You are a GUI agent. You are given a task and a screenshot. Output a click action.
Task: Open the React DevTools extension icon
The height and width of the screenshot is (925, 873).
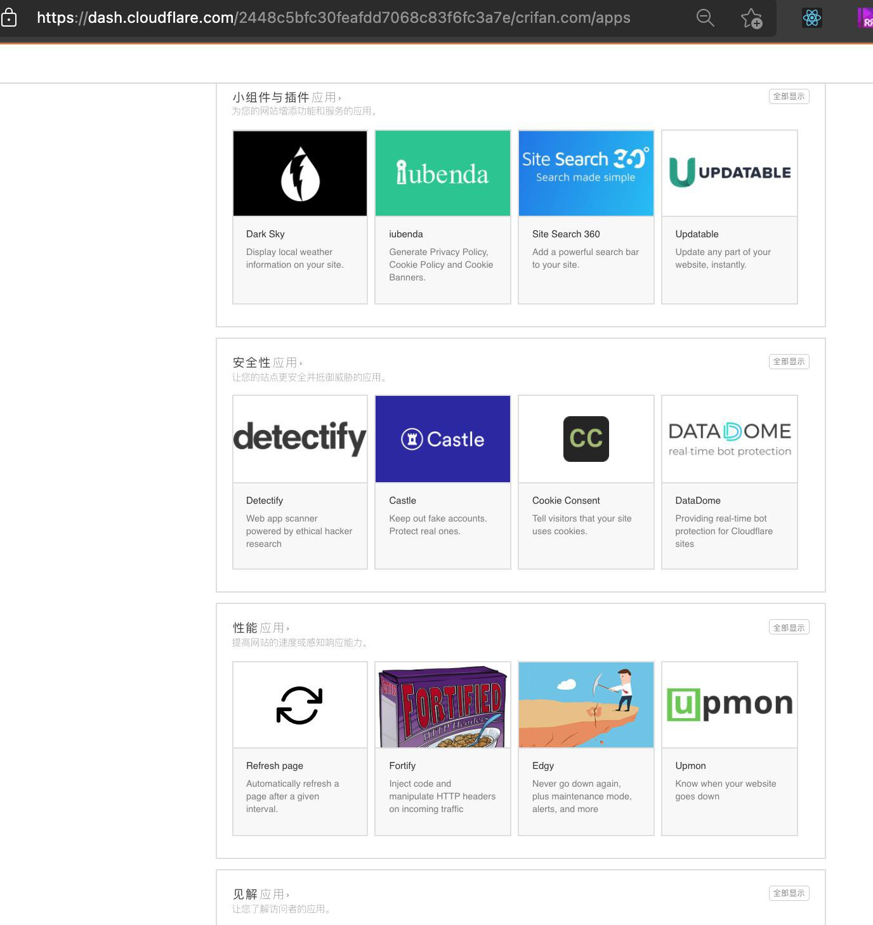tap(812, 18)
